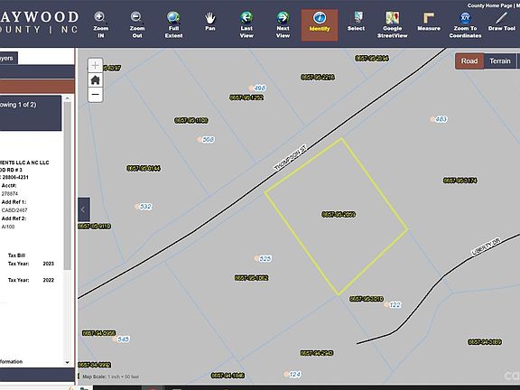The image size is (520, 390).
Task: Click parcel label 8657-05-0110
Action: point(94,227)
